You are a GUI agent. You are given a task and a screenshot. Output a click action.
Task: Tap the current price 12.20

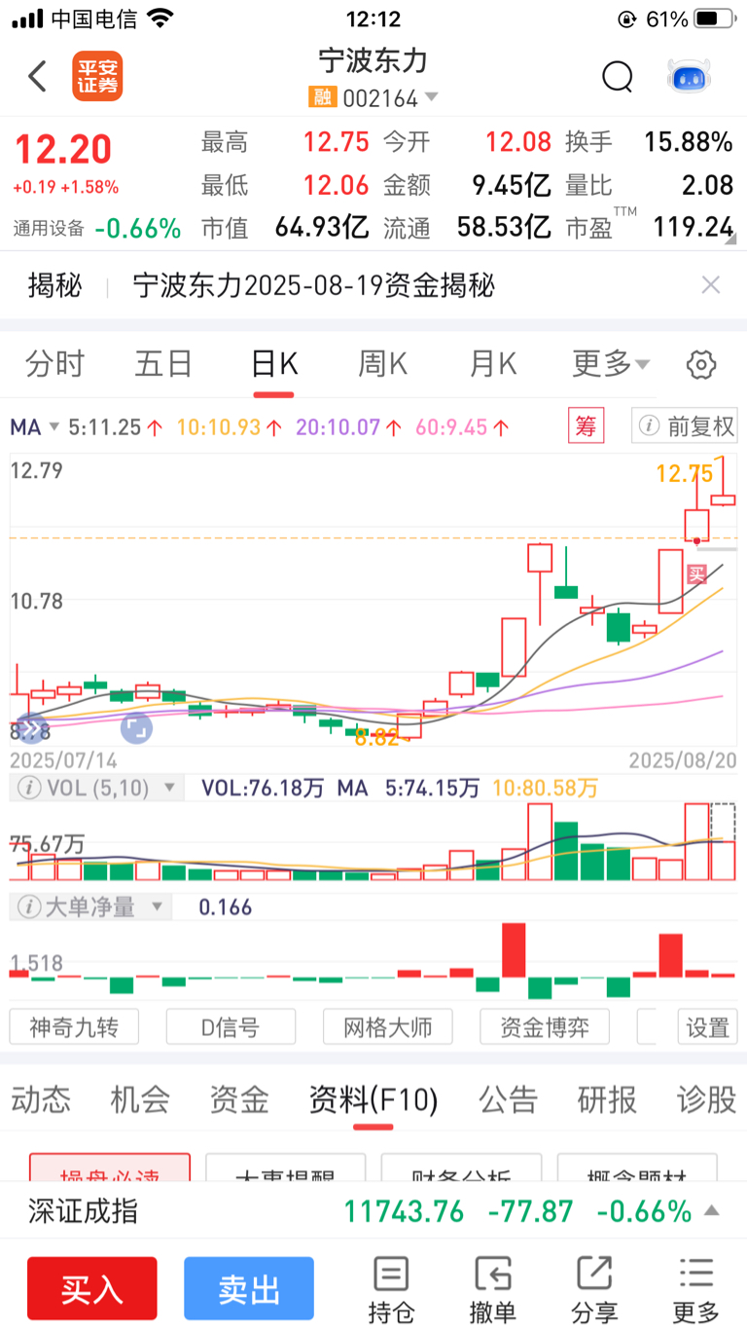pos(62,150)
